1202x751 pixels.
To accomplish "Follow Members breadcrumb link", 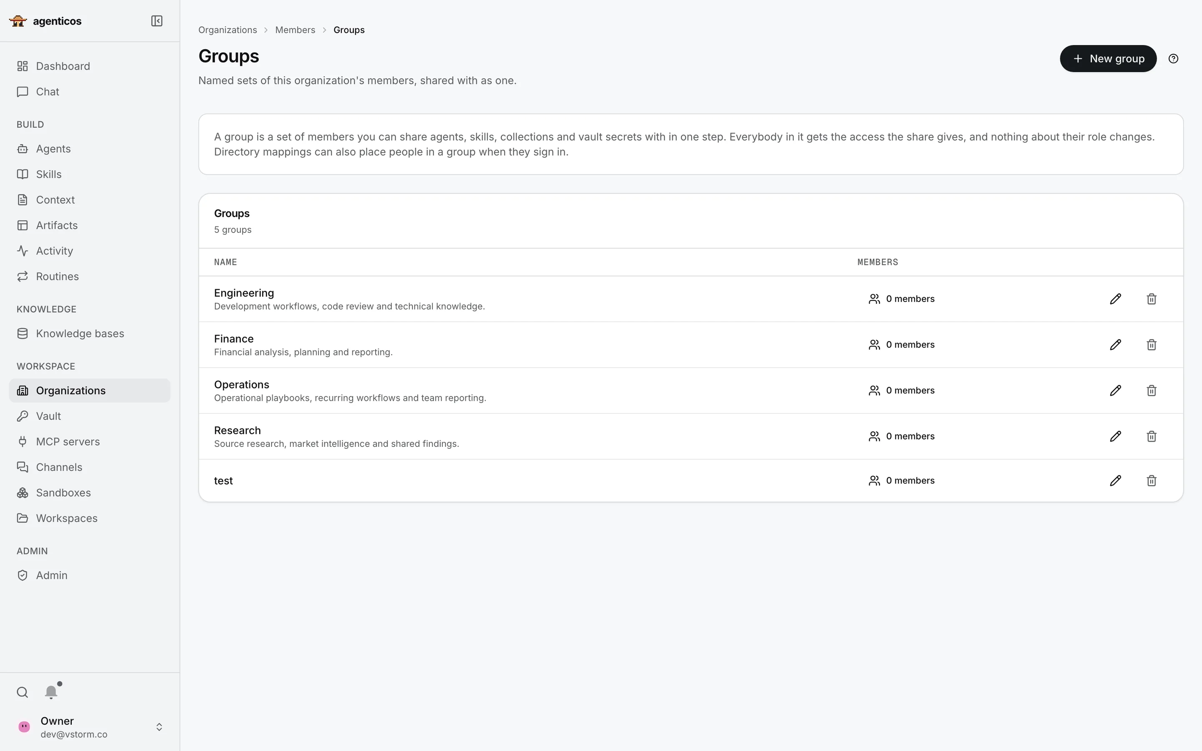I will 295,30.
